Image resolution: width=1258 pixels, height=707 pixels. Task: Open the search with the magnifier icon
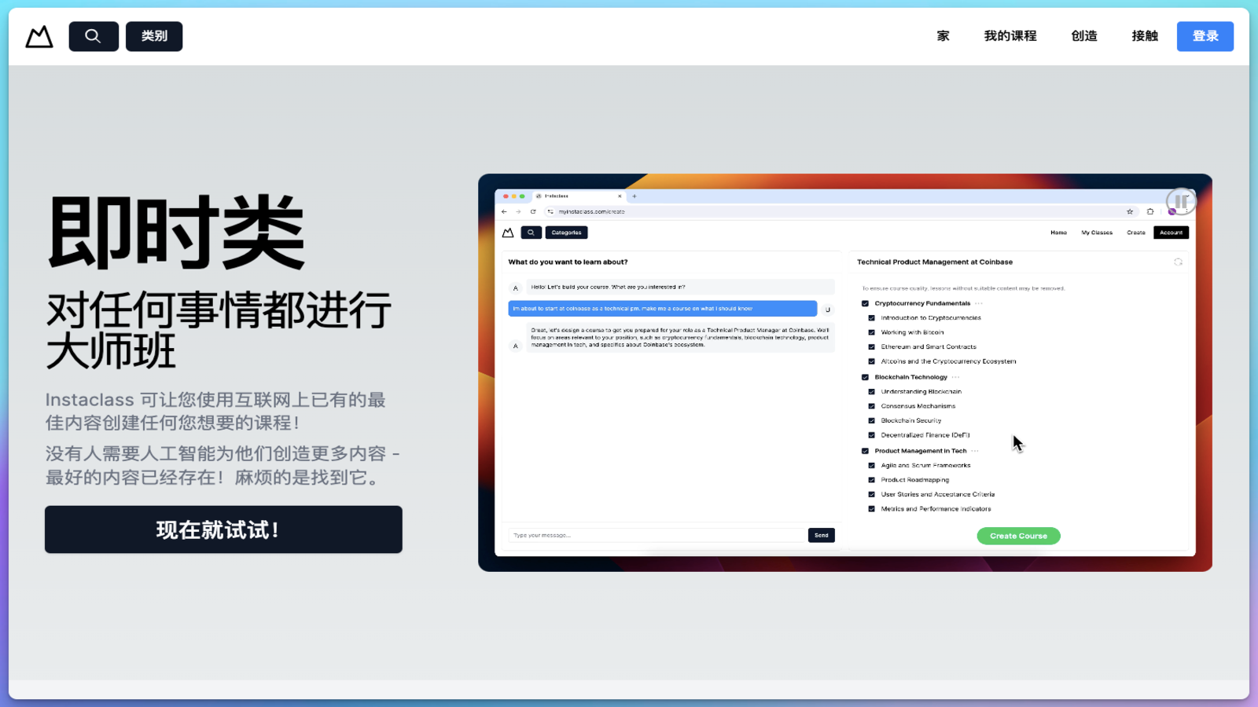[x=93, y=35]
